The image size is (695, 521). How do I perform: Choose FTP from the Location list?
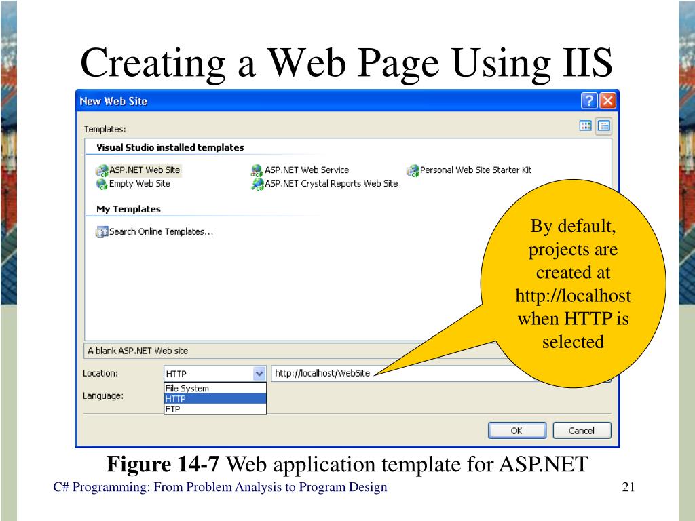(x=215, y=409)
